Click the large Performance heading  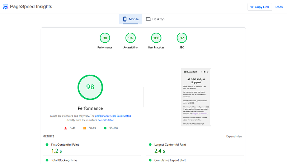pos(90,108)
